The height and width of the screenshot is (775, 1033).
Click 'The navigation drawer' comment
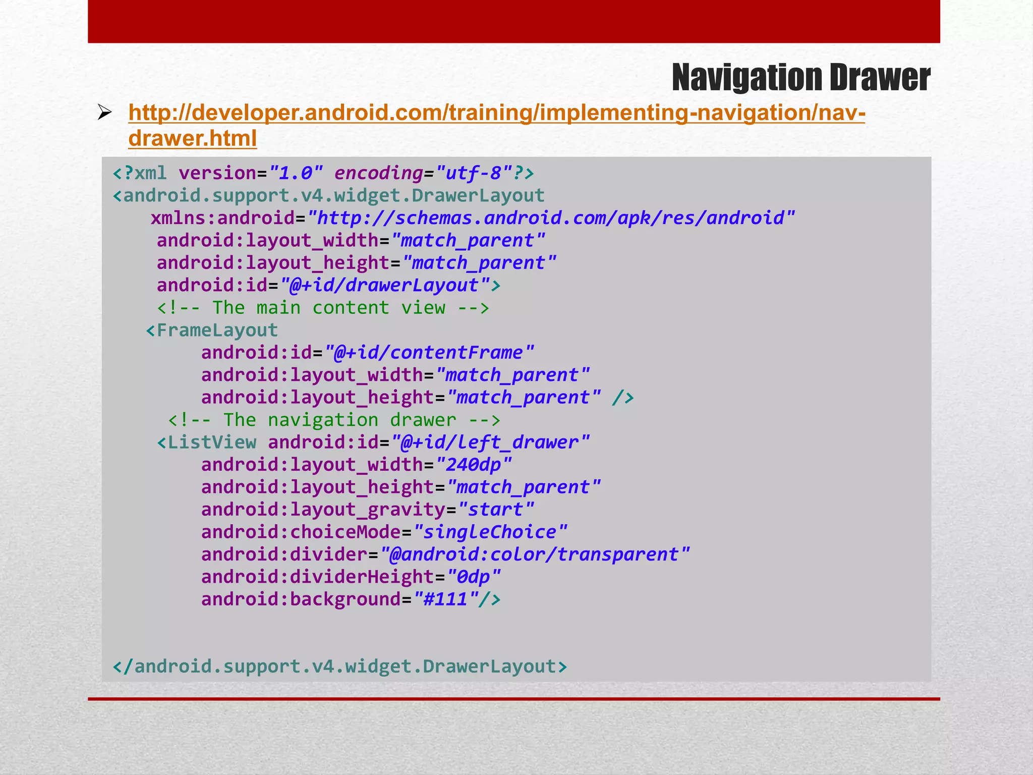[334, 420]
